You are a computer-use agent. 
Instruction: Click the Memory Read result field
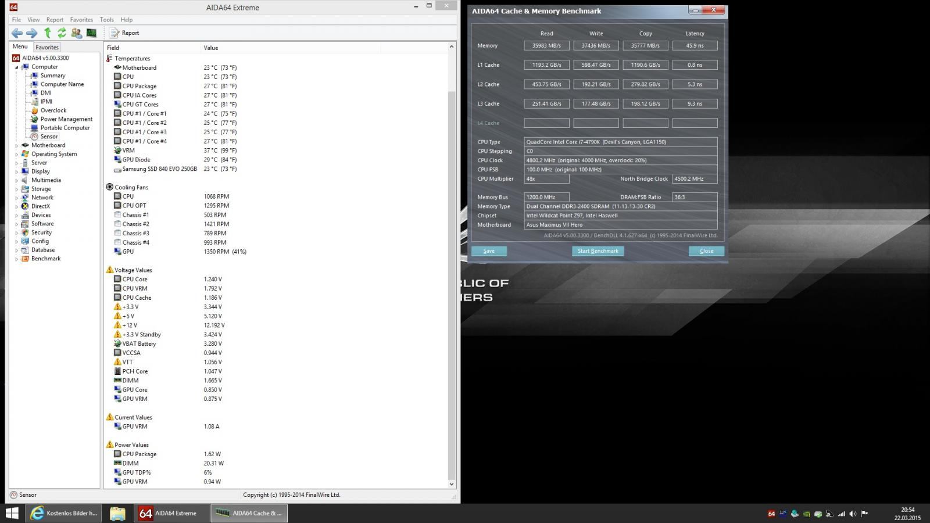pyautogui.click(x=546, y=45)
